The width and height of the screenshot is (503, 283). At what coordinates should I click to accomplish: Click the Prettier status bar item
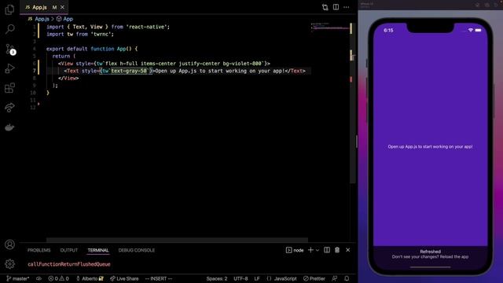(314, 278)
